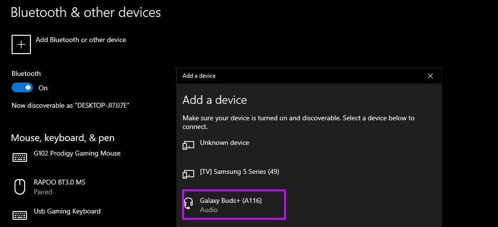The height and width of the screenshot is (227, 498).
Task: Click the RAPOO BT3.0 MS mouse icon
Action: tap(20, 187)
